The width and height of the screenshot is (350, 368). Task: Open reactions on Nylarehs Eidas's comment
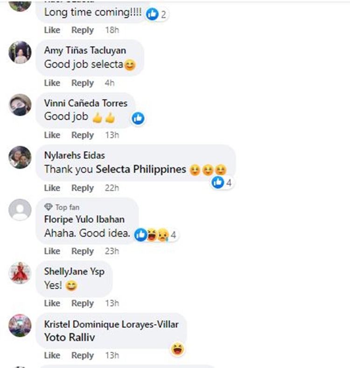pyautogui.click(x=222, y=182)
